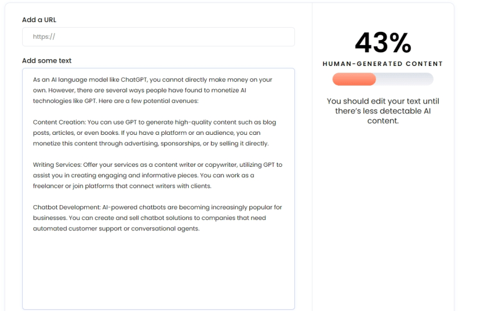Click the 'Add some text' label

coord(46,60)
